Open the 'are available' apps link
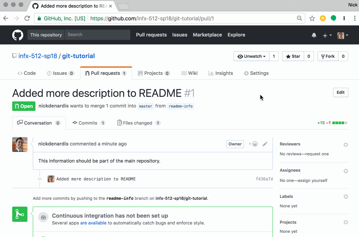Screen dimensions: 359x237 [x=93, y=222]
